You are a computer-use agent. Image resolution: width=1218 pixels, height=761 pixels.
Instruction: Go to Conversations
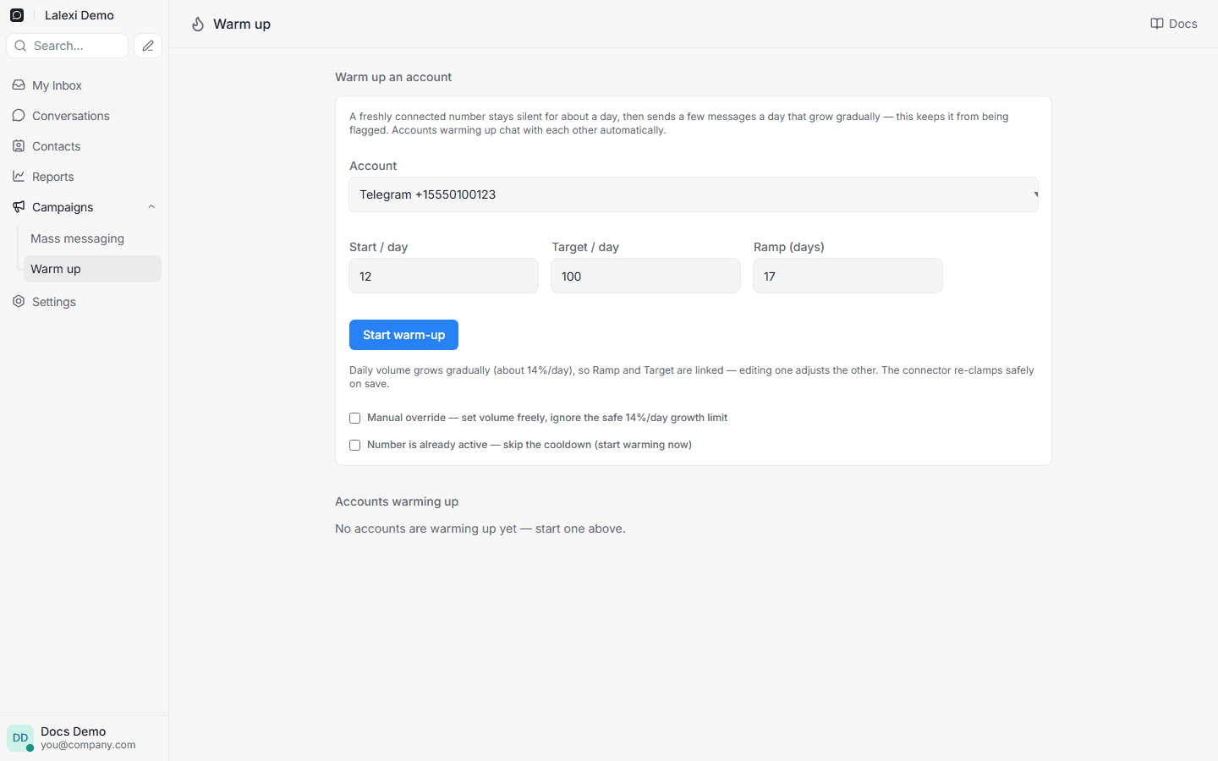tap(84, 116)
